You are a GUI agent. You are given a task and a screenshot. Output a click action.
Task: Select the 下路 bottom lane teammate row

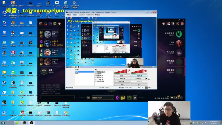click(51, 62)
